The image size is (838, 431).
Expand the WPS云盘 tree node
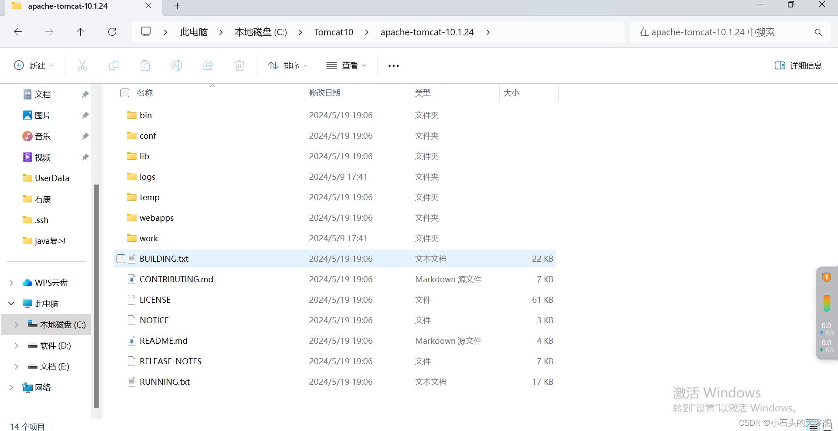tap(11, 283)
